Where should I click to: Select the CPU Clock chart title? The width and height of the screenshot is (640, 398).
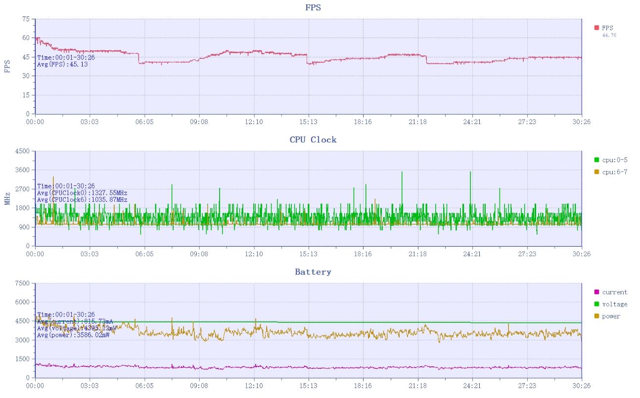(x=313, y=140)
